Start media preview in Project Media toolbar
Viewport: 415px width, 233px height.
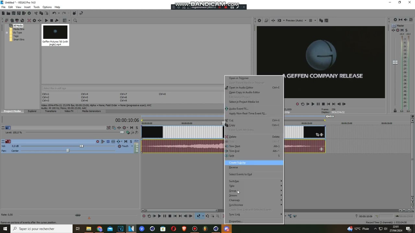tap(46, 20)
